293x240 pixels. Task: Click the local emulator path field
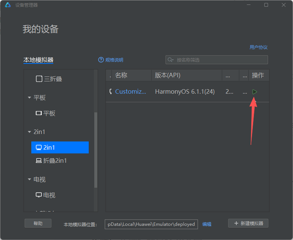[151, 224]
